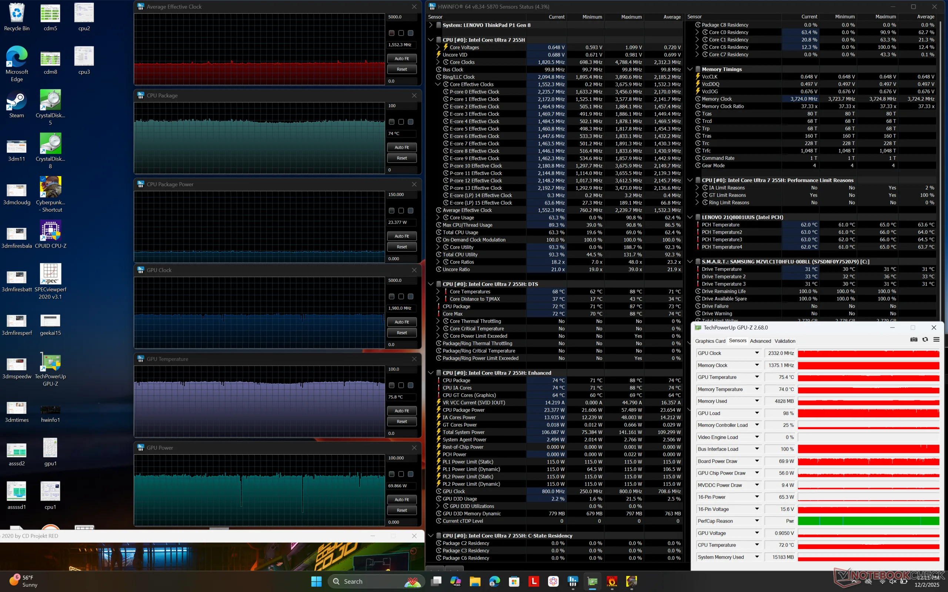Viewport: 948px width, 592px height.
Task: Switch to the Graphics Card tab
Action: 710,341
